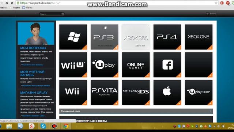Click the МОЯ УЧЕТНАЯ ЗАПИСЬ heading
This screenshot has height=132, width=234.
tap(33, 73)
